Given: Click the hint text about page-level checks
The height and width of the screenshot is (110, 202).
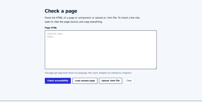Looking at the screenshot, I should pos(88,73).
